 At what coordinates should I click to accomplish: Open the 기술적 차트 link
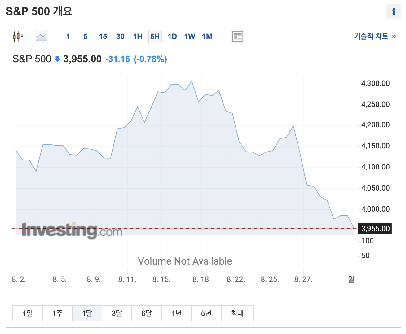[375, 36]
